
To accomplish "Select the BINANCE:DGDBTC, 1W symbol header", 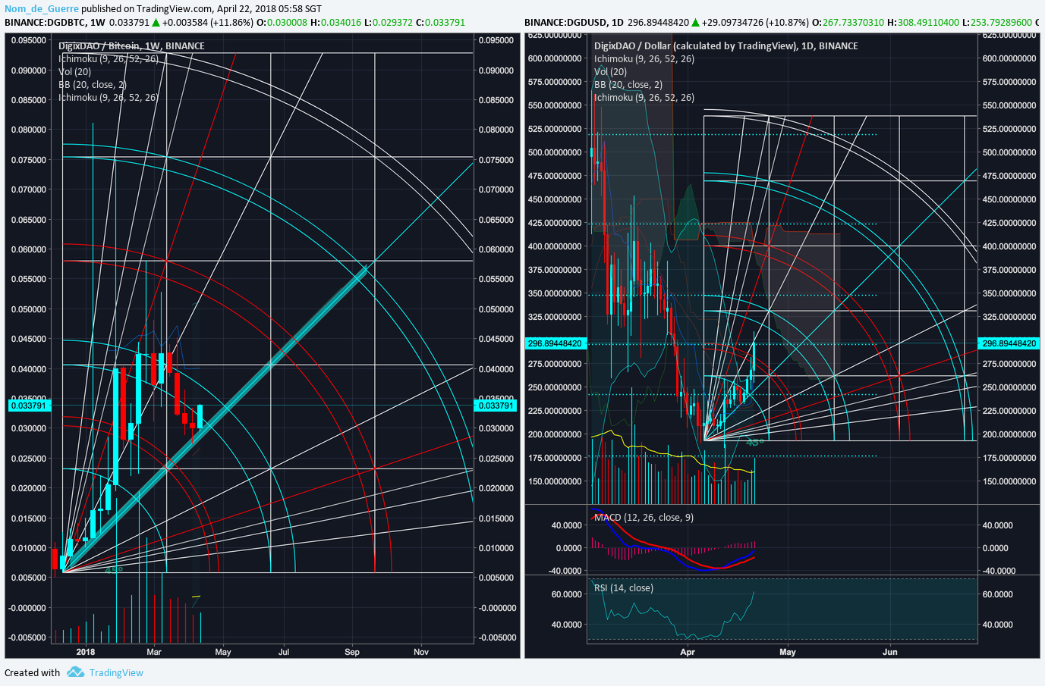I will 55,22.
